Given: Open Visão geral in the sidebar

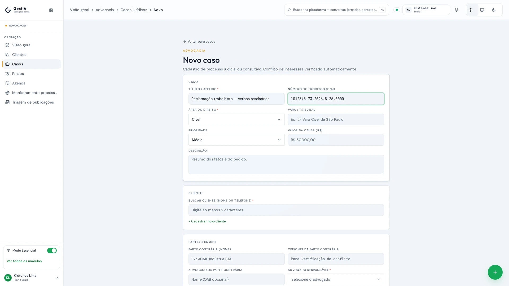Looking at the screenshot, I should point(32,45).
